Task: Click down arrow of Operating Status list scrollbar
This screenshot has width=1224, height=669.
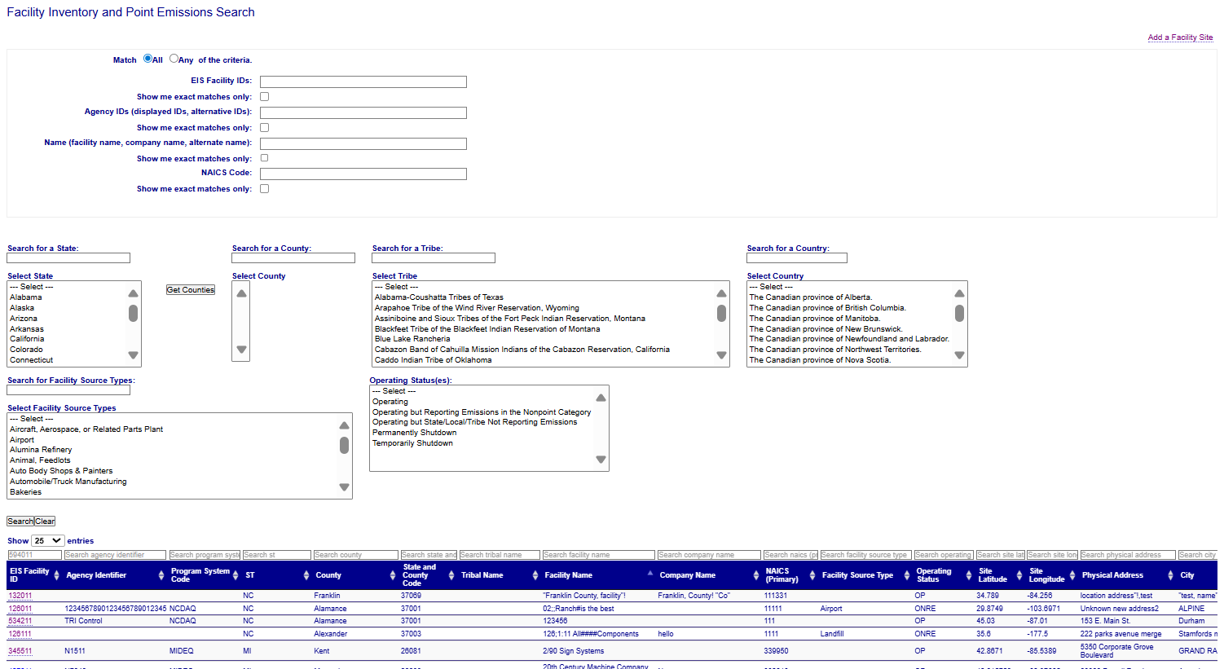Action: click(601, 460)
